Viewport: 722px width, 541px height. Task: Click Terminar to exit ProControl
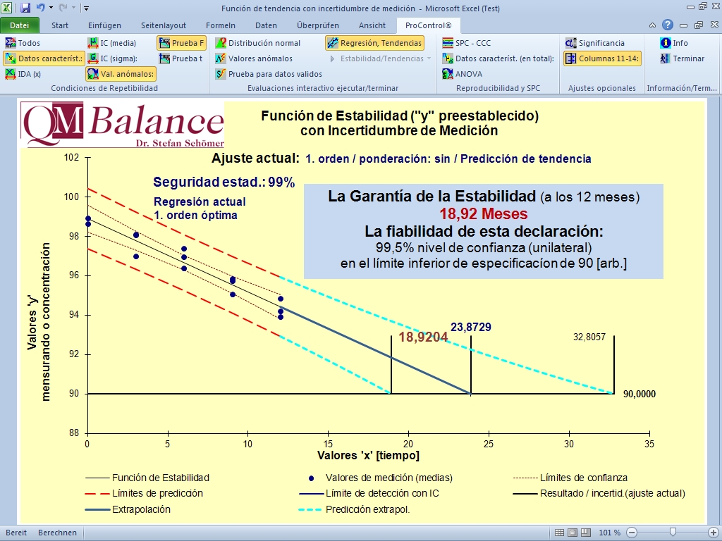(x=681, y=58)
